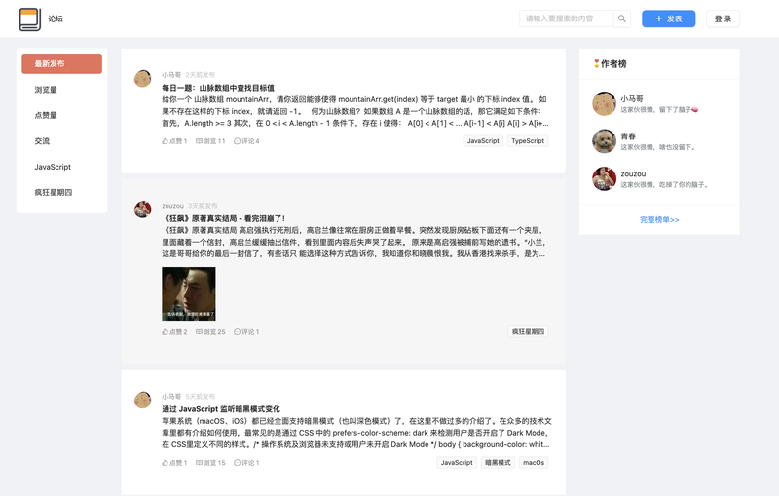
Task: Open post 通过 JavaScript 监听暗黑模式变化
Action: [x=221, y=409]
